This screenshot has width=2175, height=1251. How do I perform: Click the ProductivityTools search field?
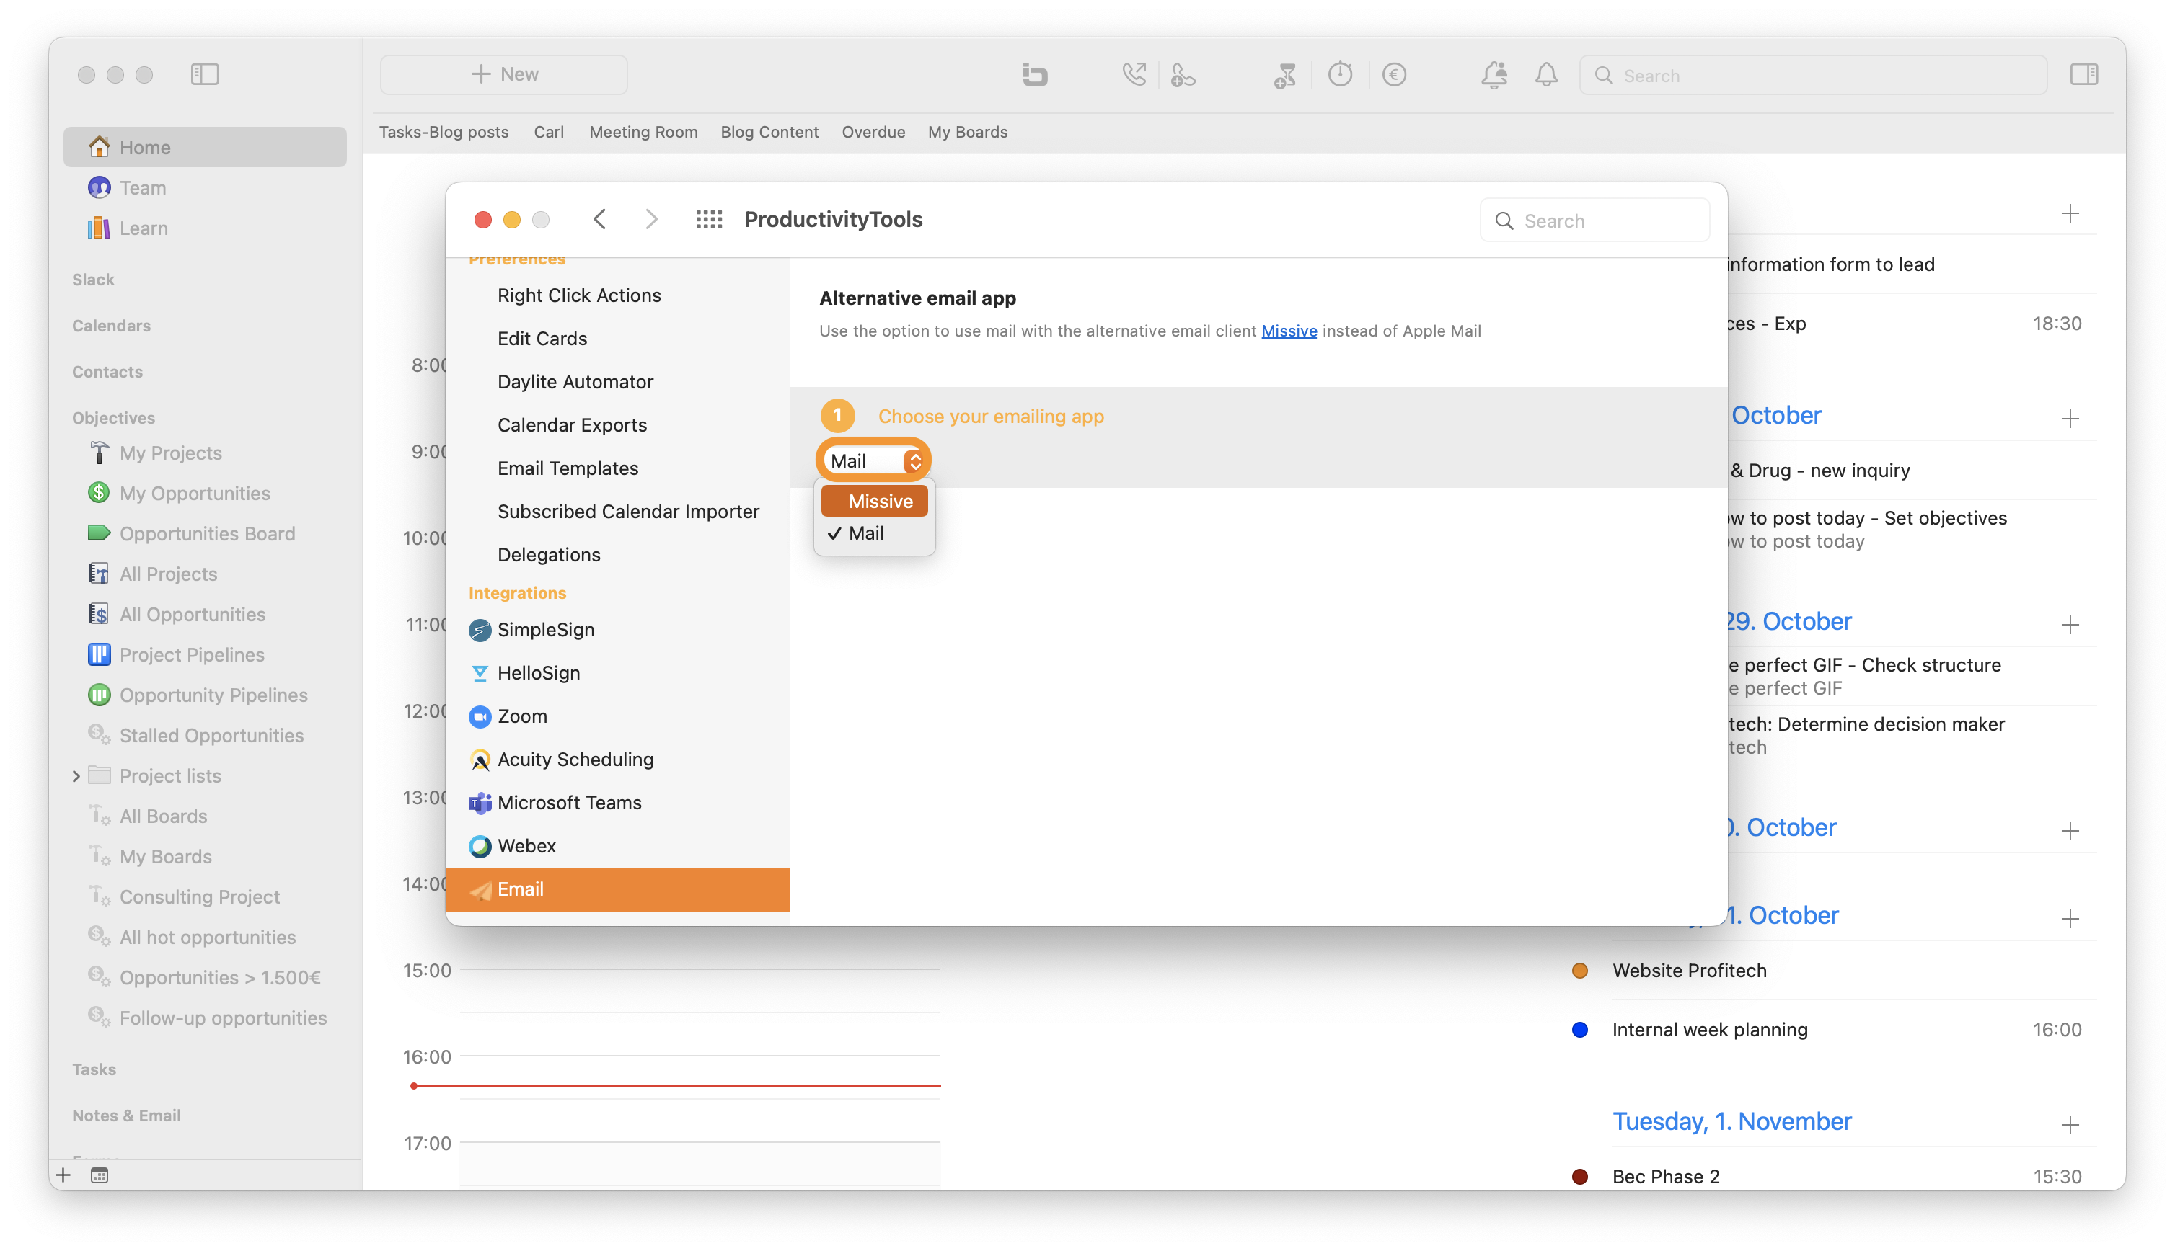point(1594,221)
